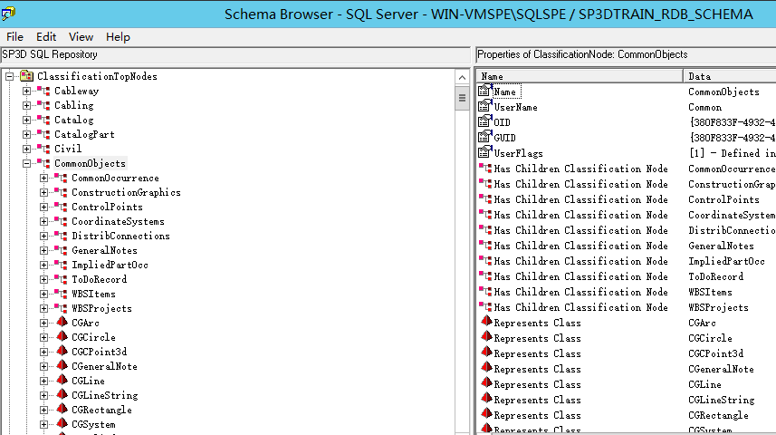Click the UserName property icon

(x=485, y=106)
